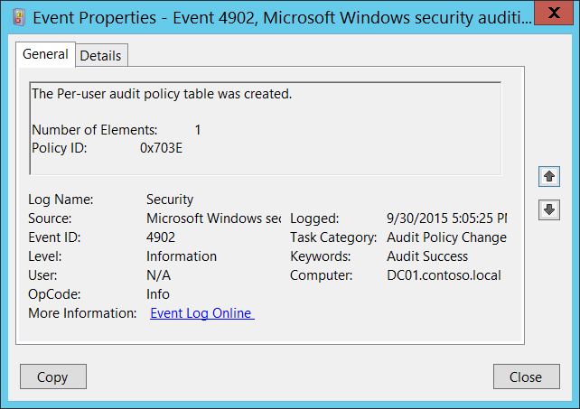Viewport: 580px width, 409px height.
Task: Click the OpCode value Info
Action: (x=158, y=294)
